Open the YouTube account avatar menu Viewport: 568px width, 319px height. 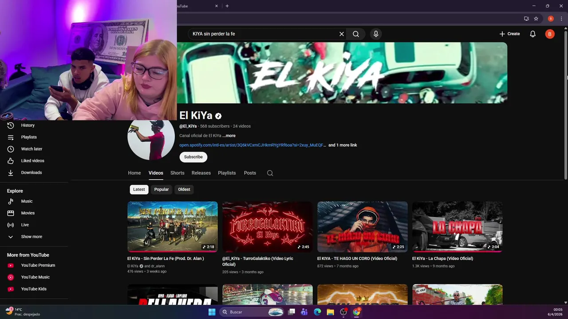click(550, 34)
